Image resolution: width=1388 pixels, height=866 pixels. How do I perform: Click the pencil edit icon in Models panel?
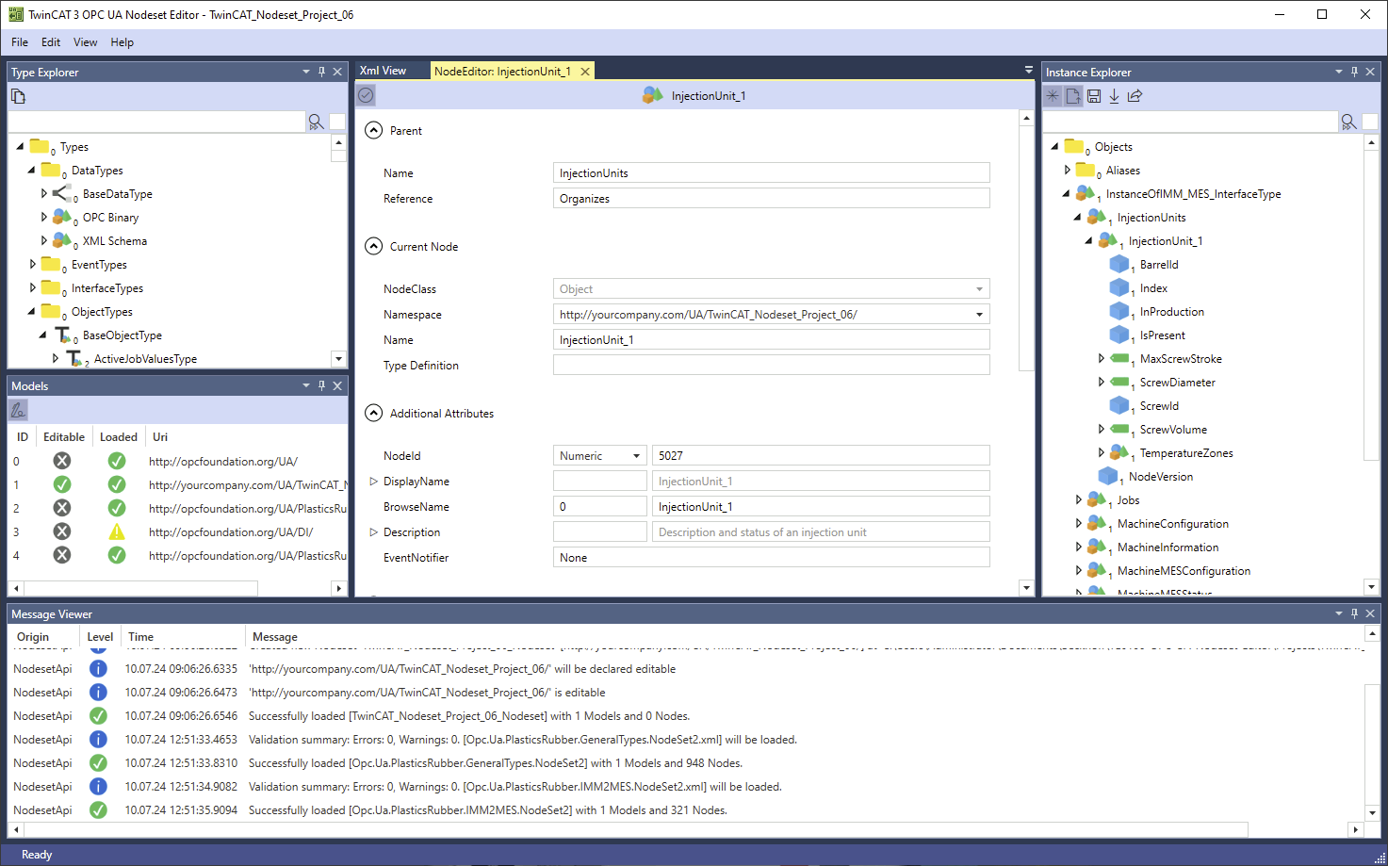point(18,410)
